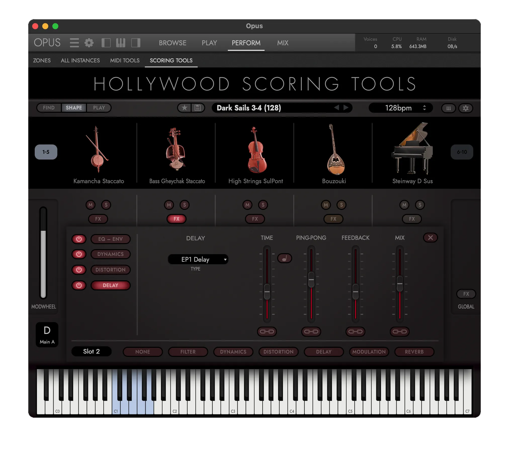Click the link icon under the MIX fader
The width and height of the screenshot is (509, 455).
pyautogui.click(x=400, y=331)
